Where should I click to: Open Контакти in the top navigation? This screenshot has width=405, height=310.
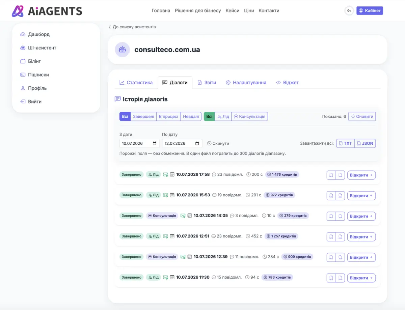pos(269,11)
